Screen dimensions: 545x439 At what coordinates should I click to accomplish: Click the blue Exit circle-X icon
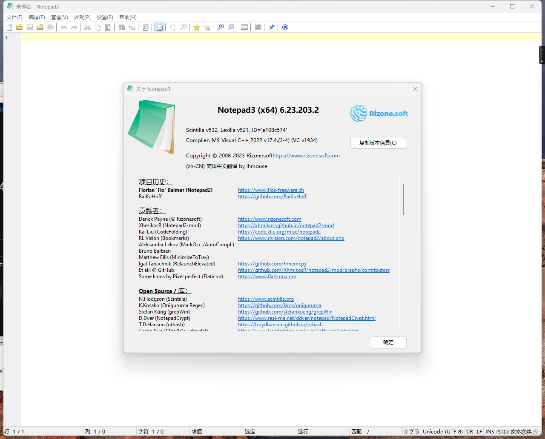pos(285,27)
